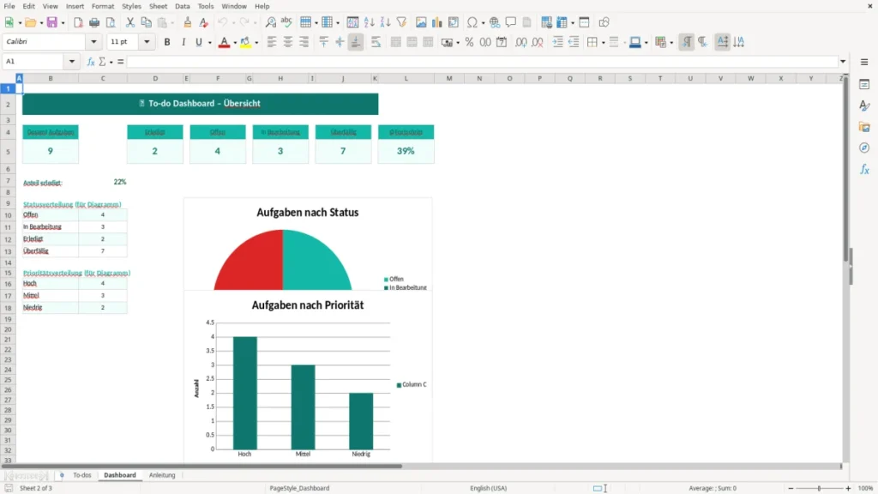Screen dimensions: 878x494
Task: Toggle Align Left button
Action: [x=272, y=42]
